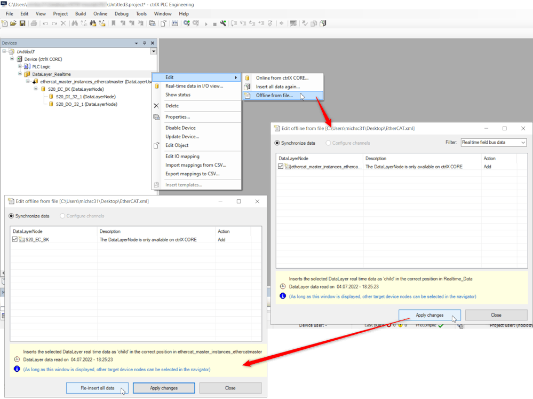Pin the Devices panel
The height and width of the screenshot is (399, 533).
coord(144,43)
